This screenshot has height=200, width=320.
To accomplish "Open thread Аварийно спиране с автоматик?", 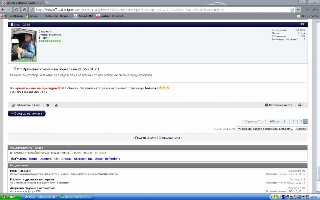I will (32, 188).
